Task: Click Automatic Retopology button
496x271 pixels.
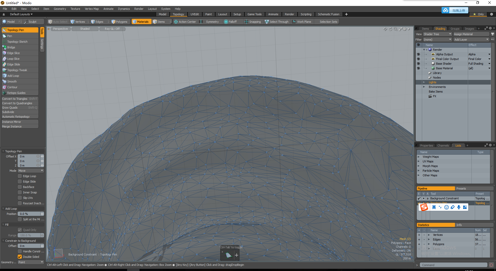Action: pyautogui.click(x=16, y=117)
